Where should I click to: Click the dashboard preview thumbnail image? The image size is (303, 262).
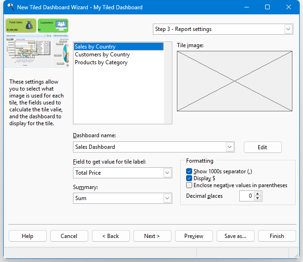click(37, 43)
